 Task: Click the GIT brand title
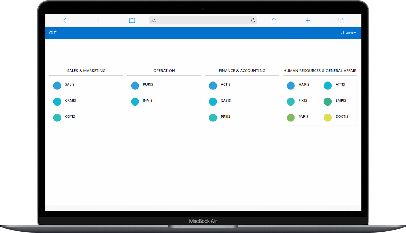(53, 33)
